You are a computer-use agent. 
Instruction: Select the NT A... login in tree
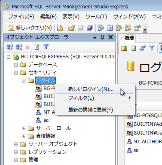49,112
